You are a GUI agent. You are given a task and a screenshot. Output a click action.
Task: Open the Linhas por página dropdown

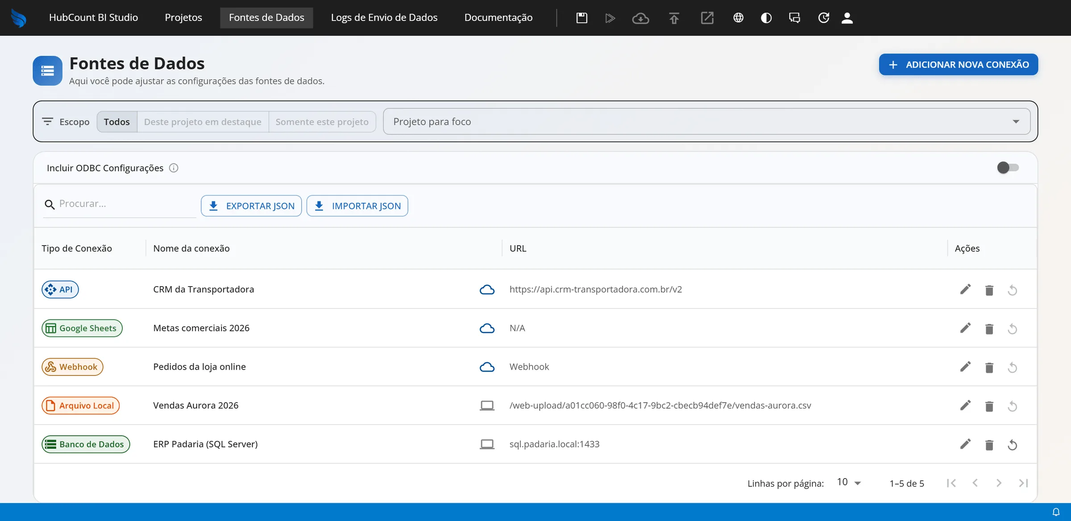point(849,483)
